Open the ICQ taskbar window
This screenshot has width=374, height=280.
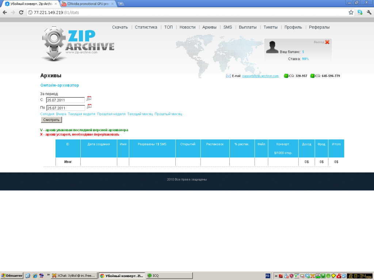pos(169,276)
